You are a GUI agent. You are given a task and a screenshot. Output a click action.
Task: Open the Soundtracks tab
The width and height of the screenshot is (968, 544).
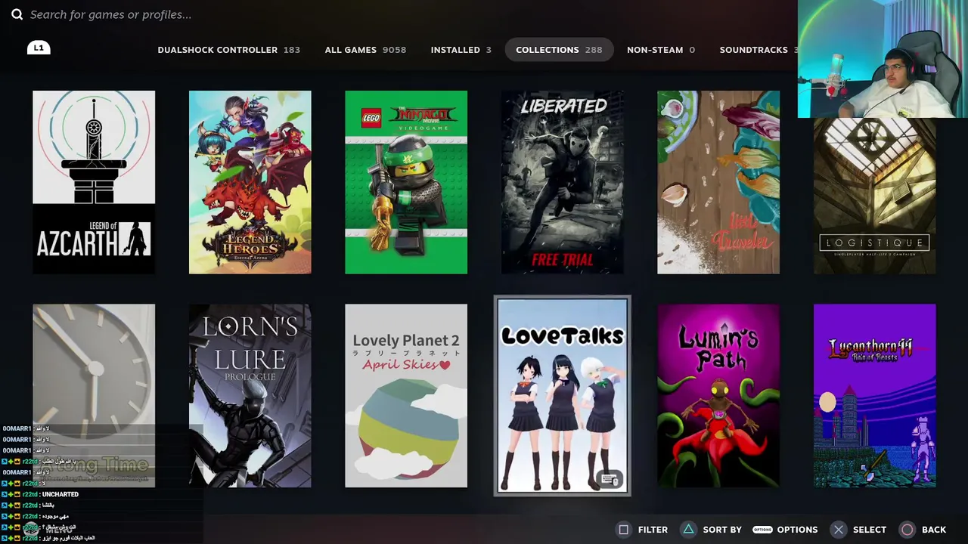(x=759, y=50)
